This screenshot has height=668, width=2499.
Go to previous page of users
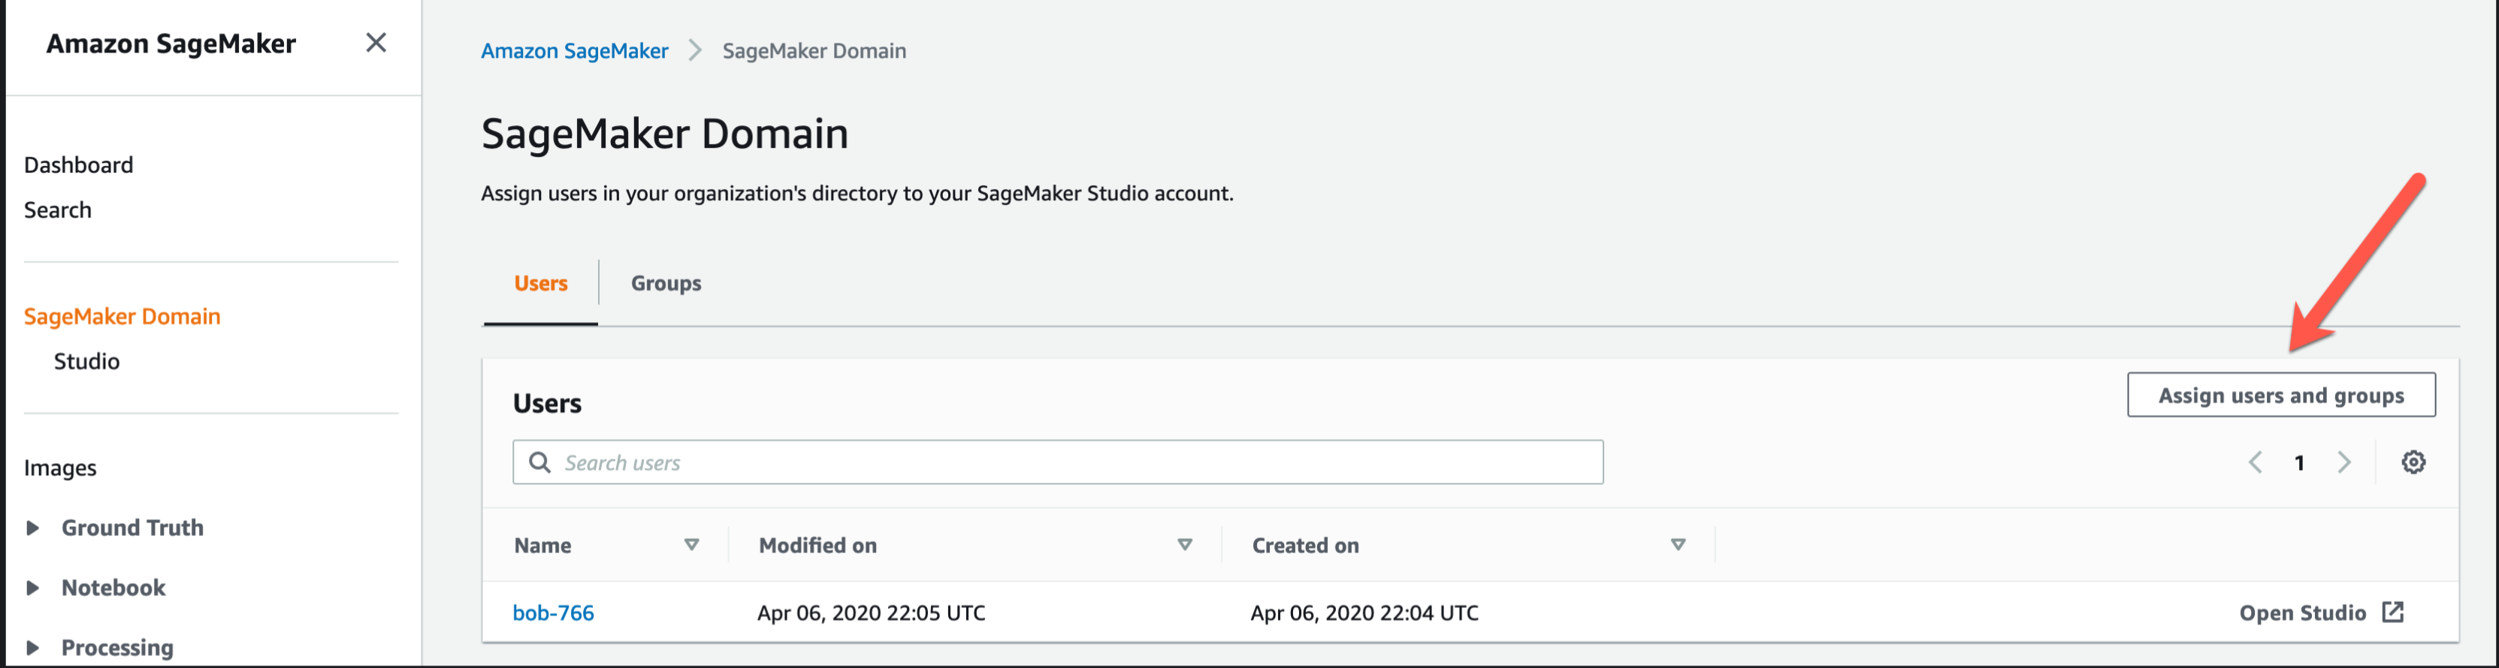2256,462
